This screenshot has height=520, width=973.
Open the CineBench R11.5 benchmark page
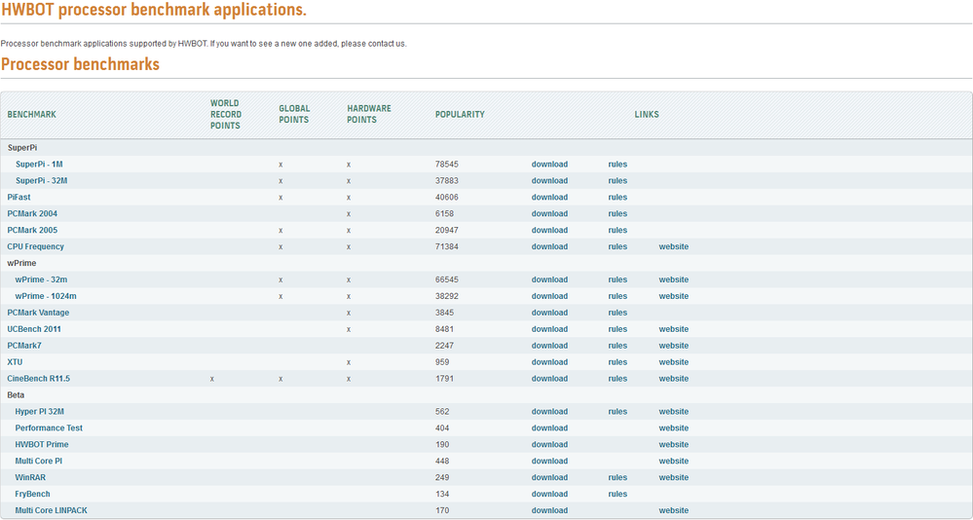[39, 379]
